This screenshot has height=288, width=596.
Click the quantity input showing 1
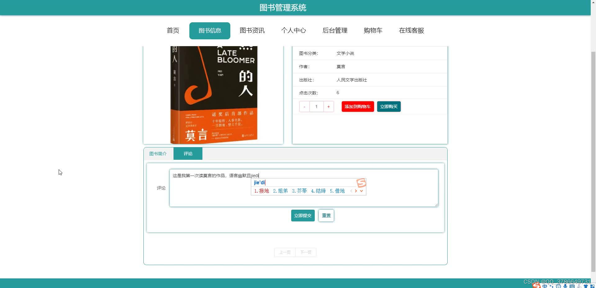(316, 107)
